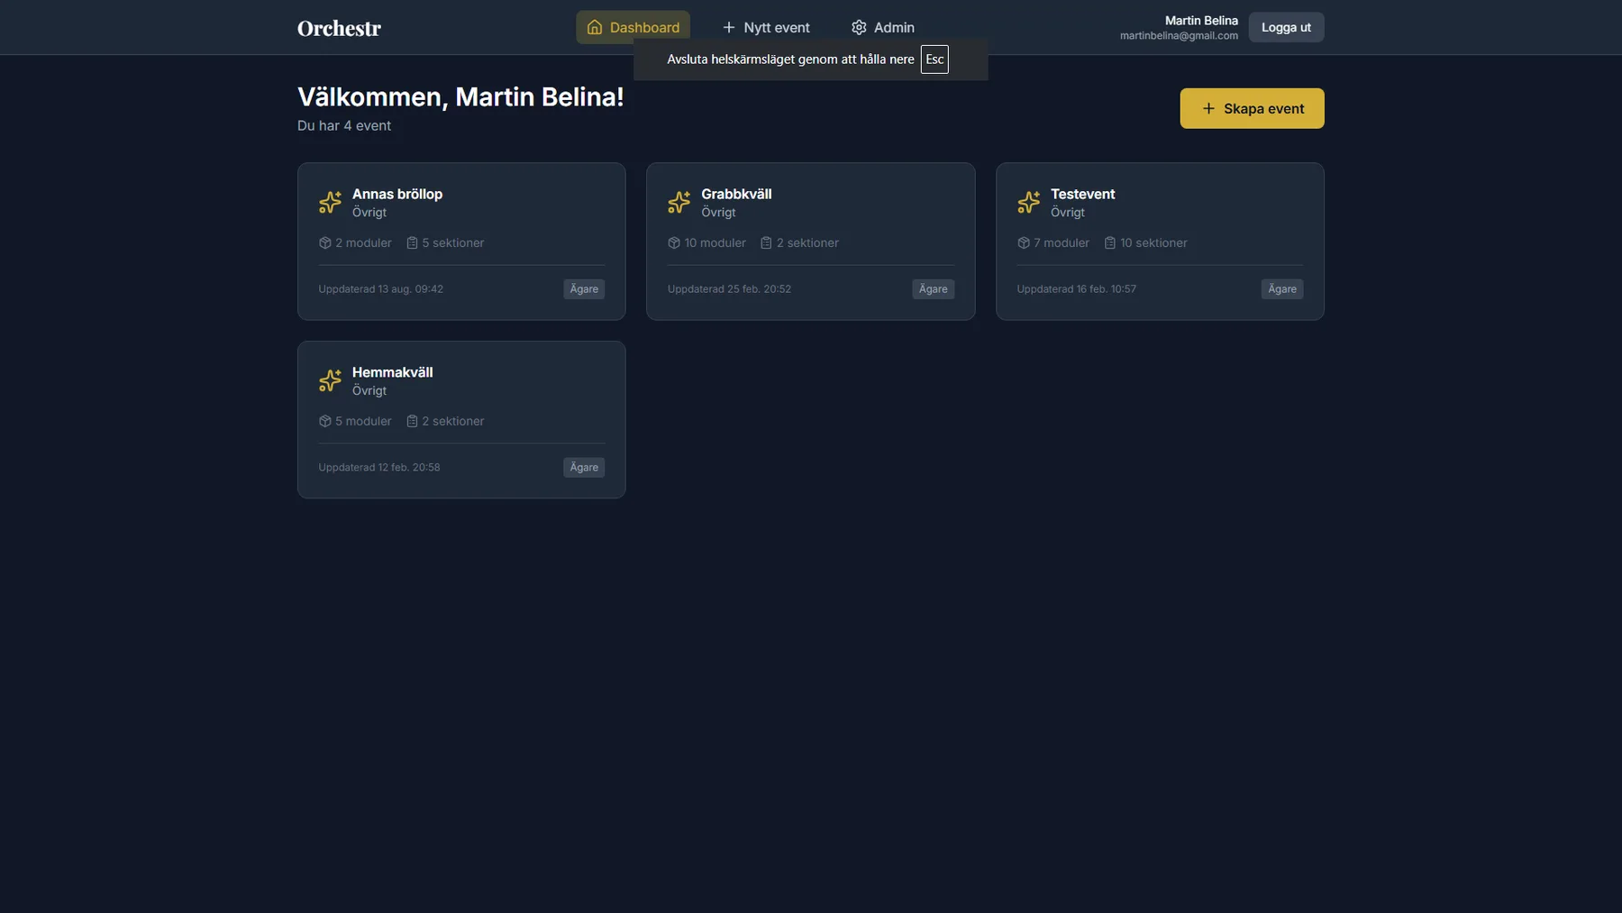Click Ägare badge on Hemmakväll card
This screenshot has width=1622, height=913.
click(584, 468)
